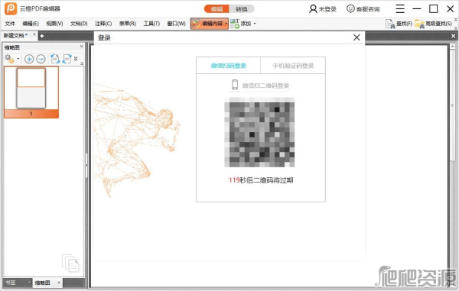Open the 工具(T) menu
Viewport: 459px width, 291px height.
click(x=151, y=24)
